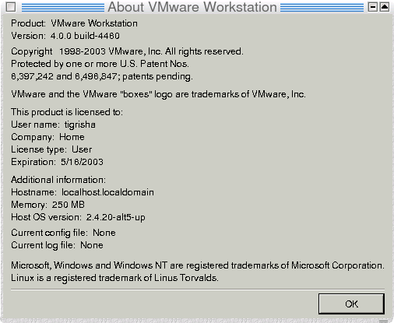Click the User name tigrisha line
Screen dimensions: 394x323
(x=53, y=125)
